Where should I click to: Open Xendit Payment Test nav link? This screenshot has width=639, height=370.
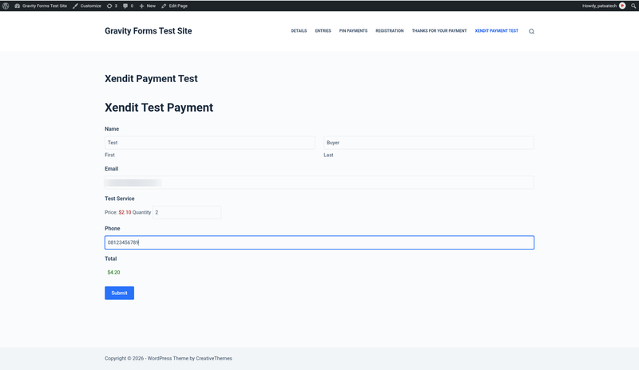496,31
